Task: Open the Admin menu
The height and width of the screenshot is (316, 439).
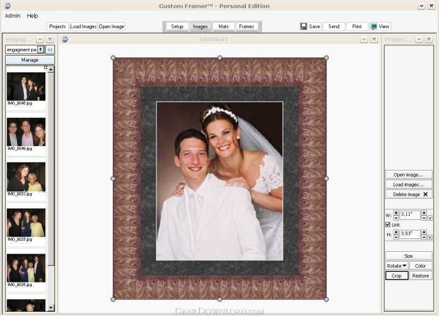Action: [x=13, y=16]
